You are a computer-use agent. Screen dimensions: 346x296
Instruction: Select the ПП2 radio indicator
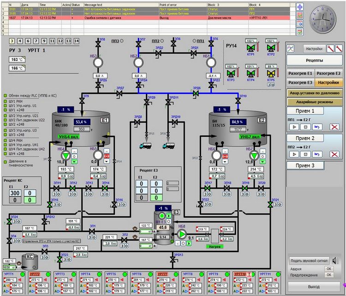pos(162,41)
